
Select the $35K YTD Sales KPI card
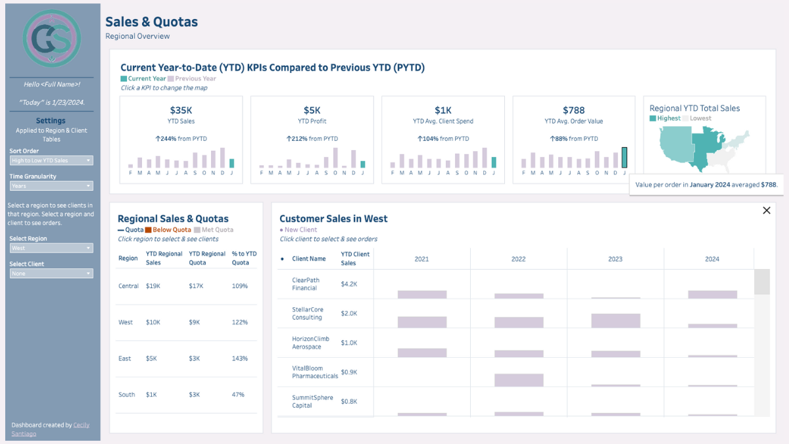tap(181, 139)
